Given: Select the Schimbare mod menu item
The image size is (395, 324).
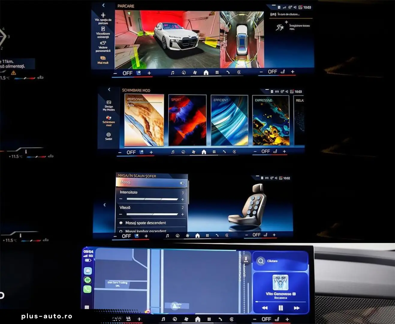Looking at the screenshot, I should point(108,121).
